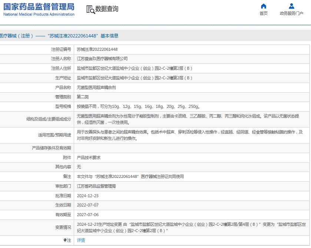311x248 pixels.
Task: Click the 备注 row label
Action: click(67, 176)
